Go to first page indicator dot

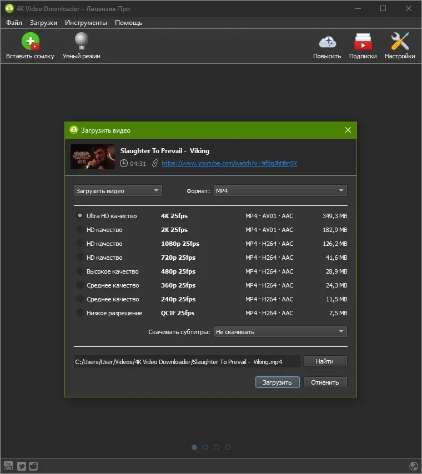coord(194,447)
